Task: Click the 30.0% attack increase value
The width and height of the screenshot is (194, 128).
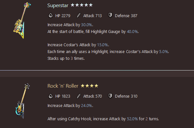Action: pos(87,25)
